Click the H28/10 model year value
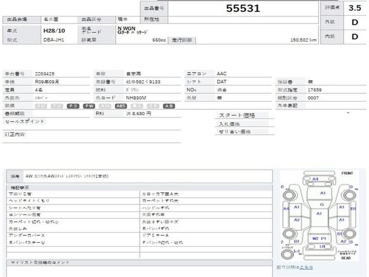The height and width of the screenshot is (277, 369). [x=54, y=30]
